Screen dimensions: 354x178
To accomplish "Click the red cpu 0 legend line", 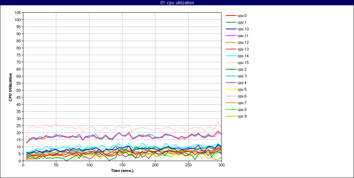I will [231, 16].
